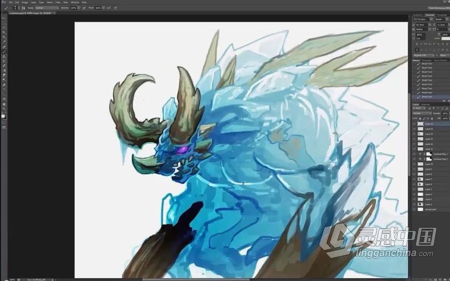
Task: Open the Flow slider arrow
Action: point(103,8)
